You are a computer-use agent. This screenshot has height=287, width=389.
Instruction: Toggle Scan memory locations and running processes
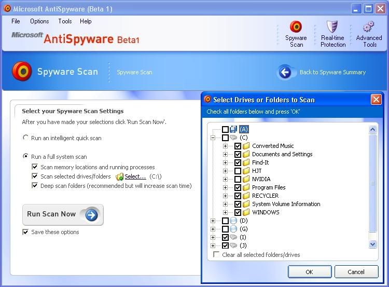pyautogui.click(x=35, y=167)
